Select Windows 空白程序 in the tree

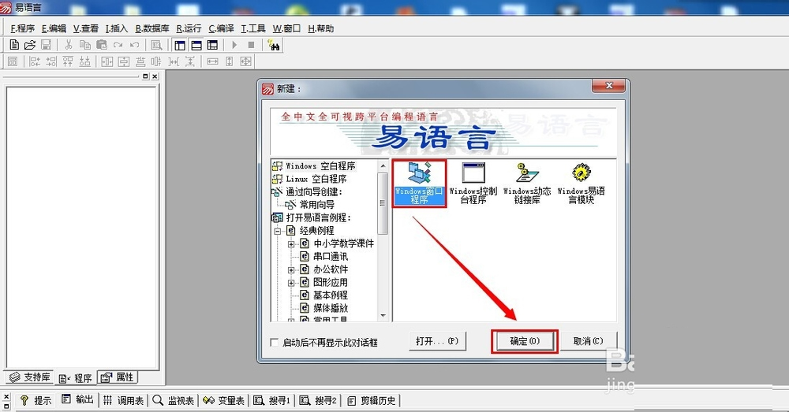pos(320,165)
